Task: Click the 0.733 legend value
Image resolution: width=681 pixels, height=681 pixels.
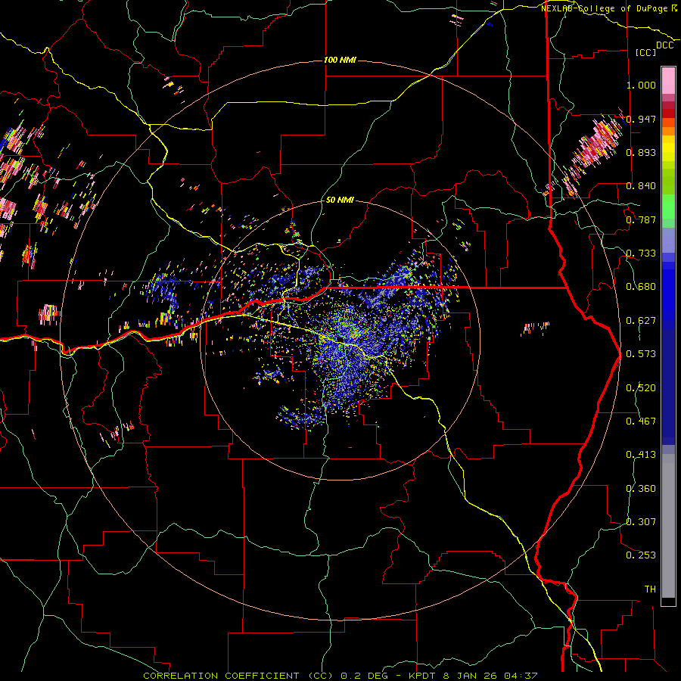Action: pos(641,253)
